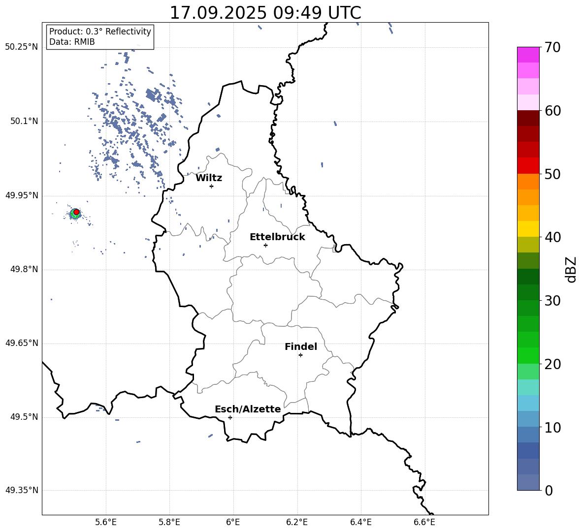The height and width of the screenshot is (532, 583).
Task: Click the Data: RMIB label
Action: [x=72, y=42]
